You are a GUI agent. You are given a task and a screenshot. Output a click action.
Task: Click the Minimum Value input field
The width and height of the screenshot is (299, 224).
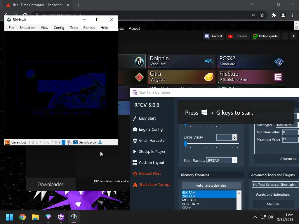(290, 132)
